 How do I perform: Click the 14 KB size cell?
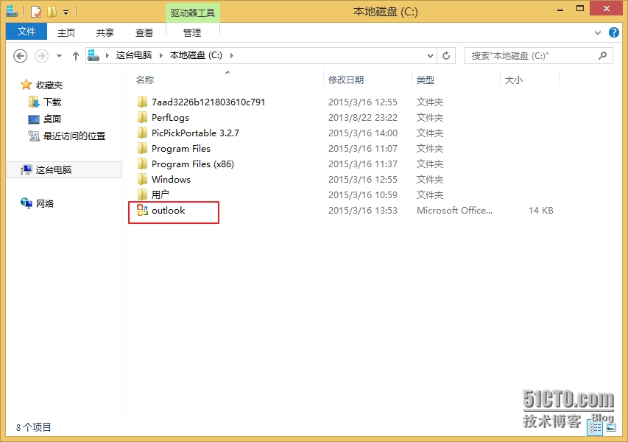click(540, 211)
